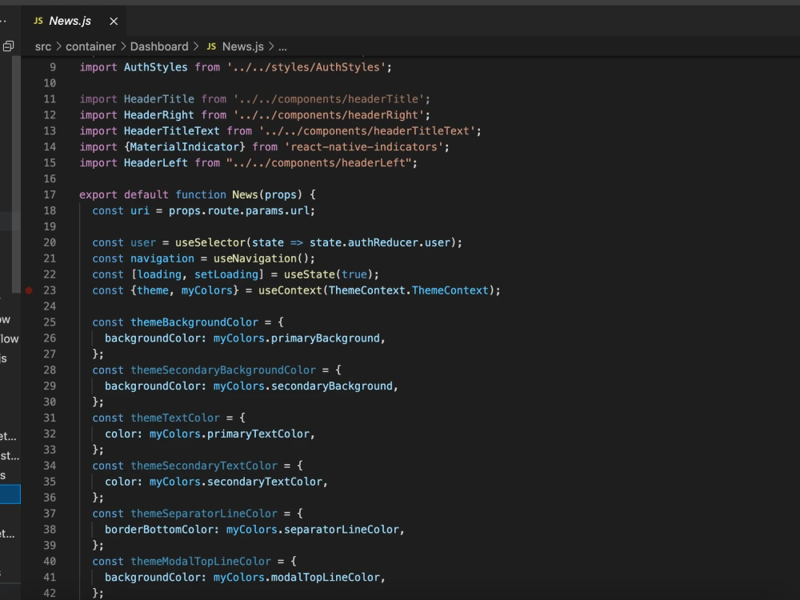Click 'themeSecondaryTextColor' on line 34
This screenshot has width=800, height=600.
(204, 466)
